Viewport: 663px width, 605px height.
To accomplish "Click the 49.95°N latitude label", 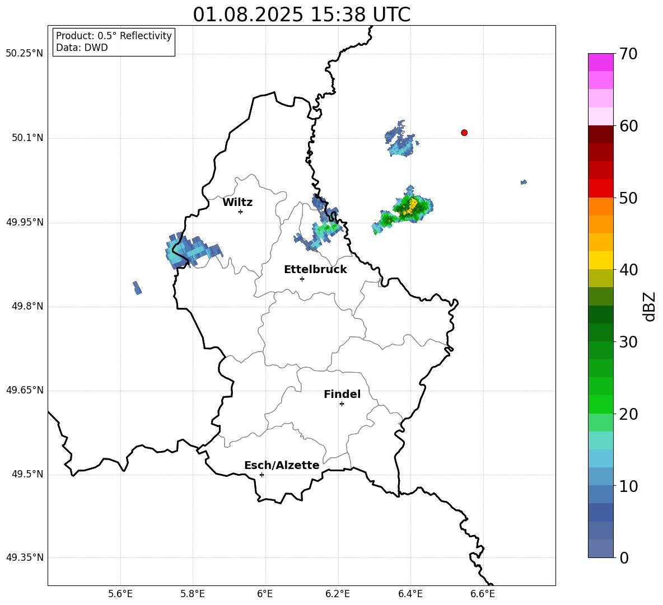I will coord(25,222).
